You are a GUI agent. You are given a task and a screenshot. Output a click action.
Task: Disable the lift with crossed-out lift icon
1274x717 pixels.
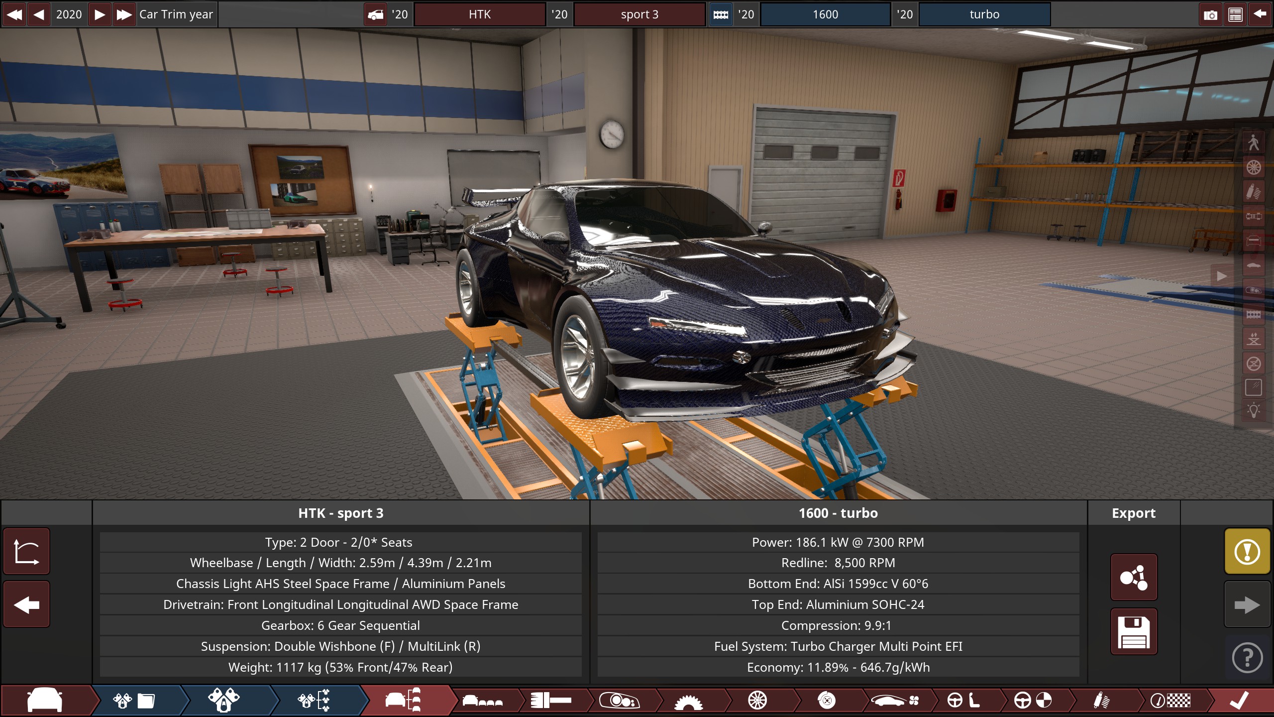[1254, 363]
